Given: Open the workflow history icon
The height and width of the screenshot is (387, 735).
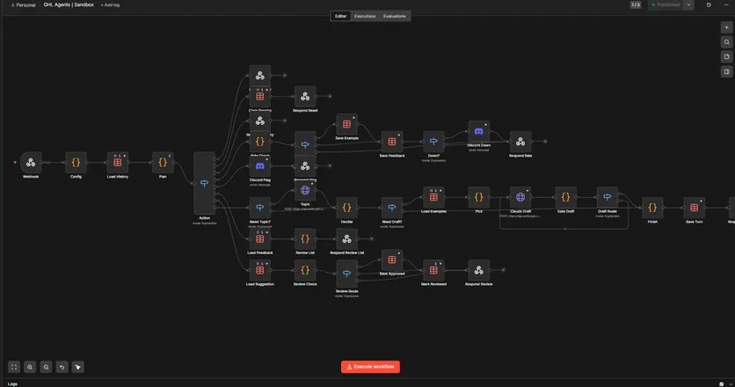Looking at the screenshot, I should click(x=709, y=4).
